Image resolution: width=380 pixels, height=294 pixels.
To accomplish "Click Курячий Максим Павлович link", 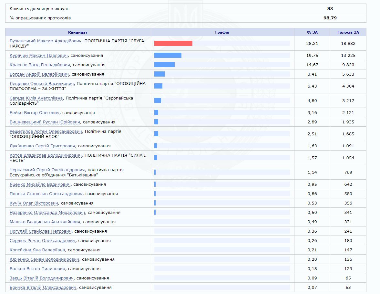I will tap(38, 56).
